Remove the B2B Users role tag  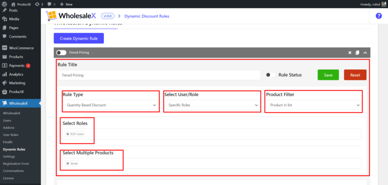tap(67, 134)
